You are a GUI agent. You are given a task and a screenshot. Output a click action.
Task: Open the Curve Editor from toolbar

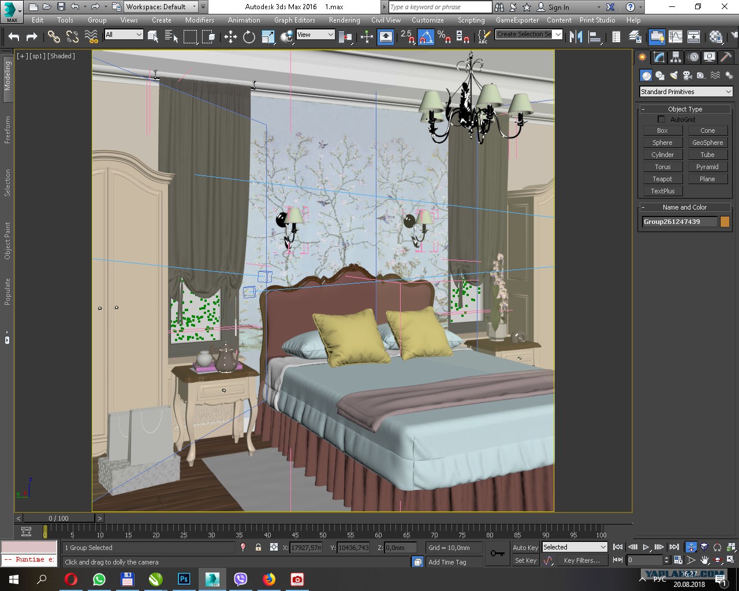point(675,36)
